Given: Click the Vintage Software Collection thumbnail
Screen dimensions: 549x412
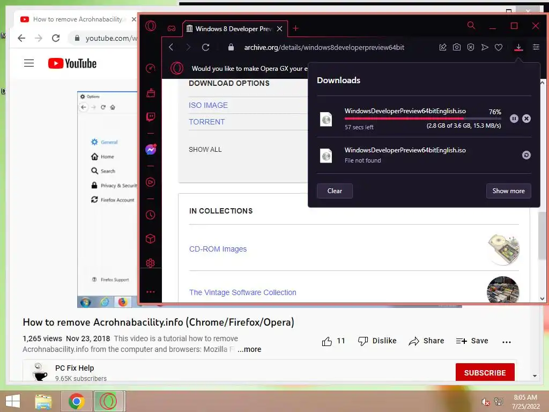Looking at the screenshot, I should (x=503, y=290).
